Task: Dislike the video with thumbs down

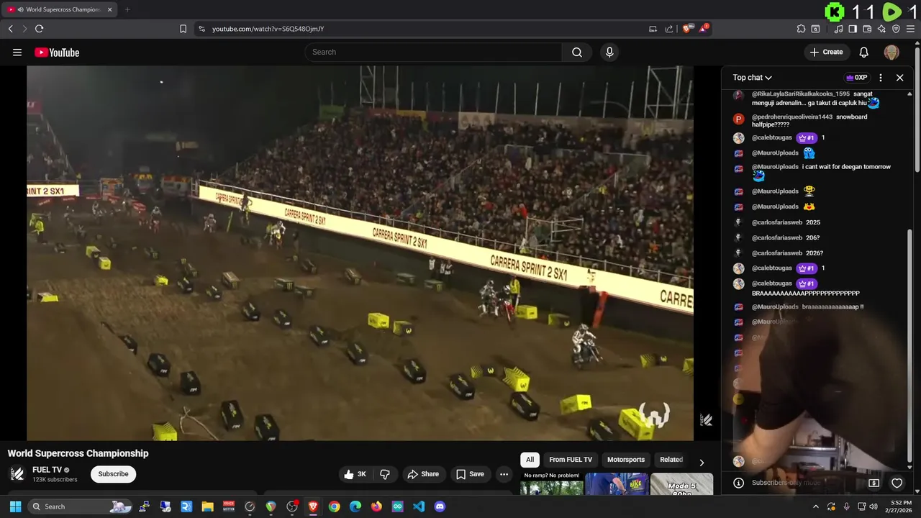Action: pos(385,474)
